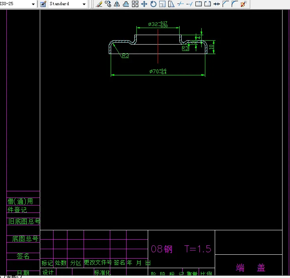
Task: Click the 日期 label in left column
Action: tap(23, 273)
